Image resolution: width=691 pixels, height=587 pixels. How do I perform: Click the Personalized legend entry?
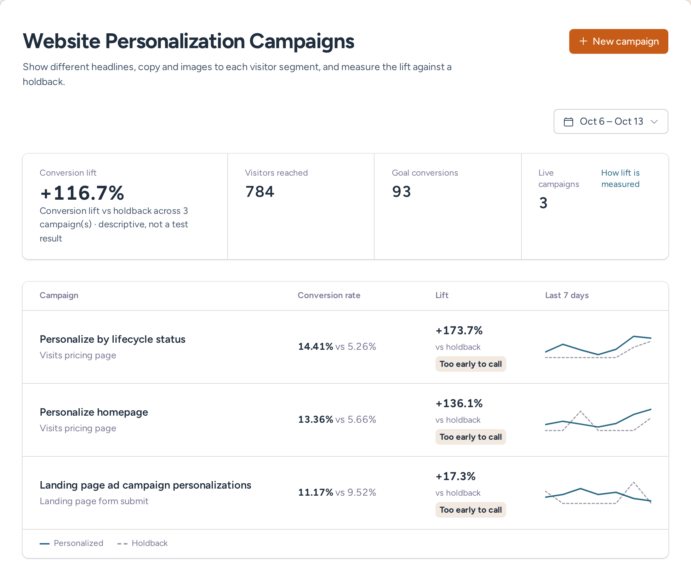72,543
